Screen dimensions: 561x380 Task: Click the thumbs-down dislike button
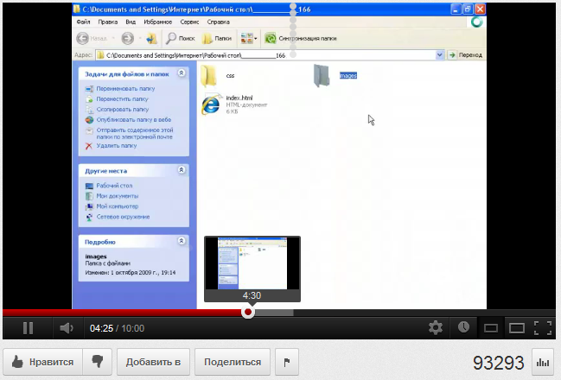click(98, 362)
